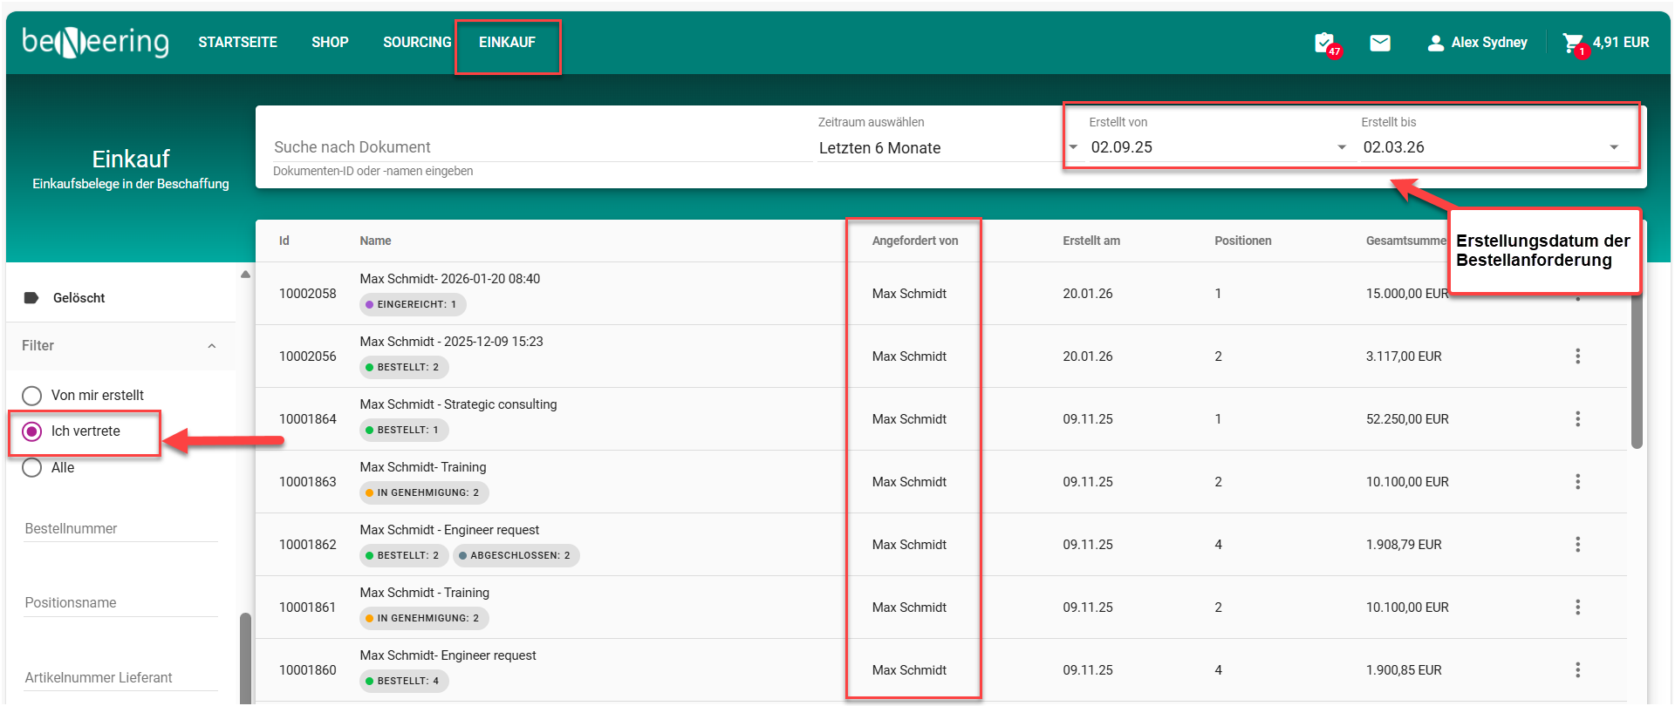Screen dimensions: 1675x706
Task: Go to the Sourcing menu item
Action: [x=417, y=42]
